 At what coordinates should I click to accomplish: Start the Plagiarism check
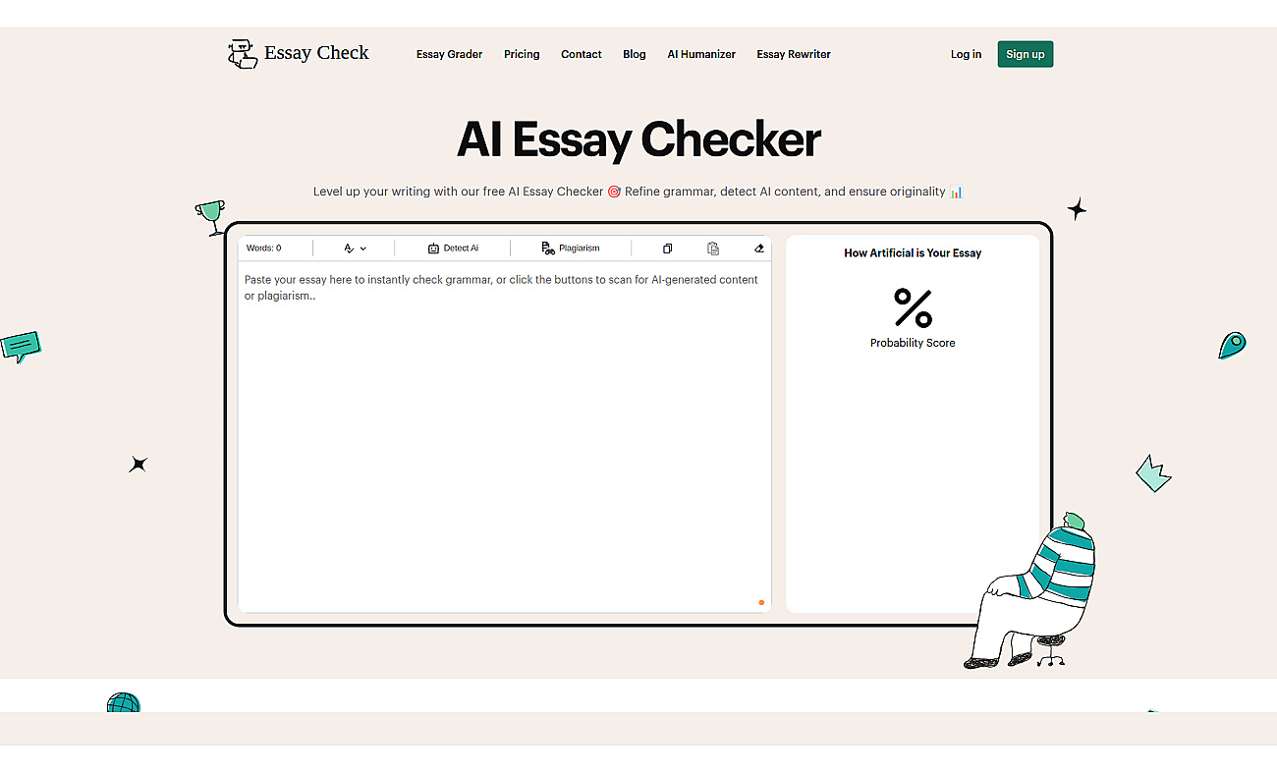click(571, 249)
